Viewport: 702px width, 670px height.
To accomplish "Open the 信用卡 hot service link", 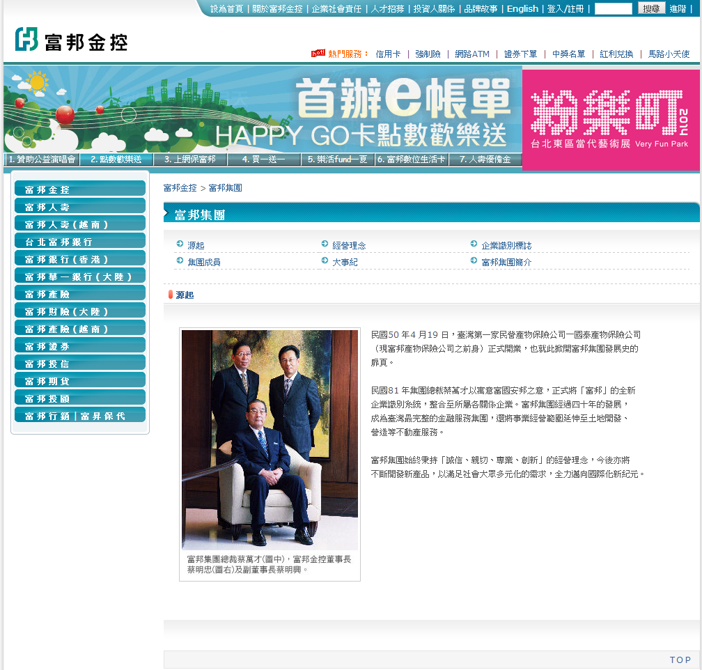I will (x=388, y=54).
